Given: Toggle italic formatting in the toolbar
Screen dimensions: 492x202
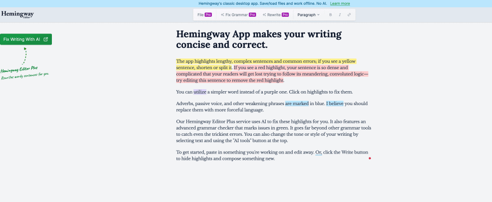Looking at the screenshot, I should coord(340,15).
